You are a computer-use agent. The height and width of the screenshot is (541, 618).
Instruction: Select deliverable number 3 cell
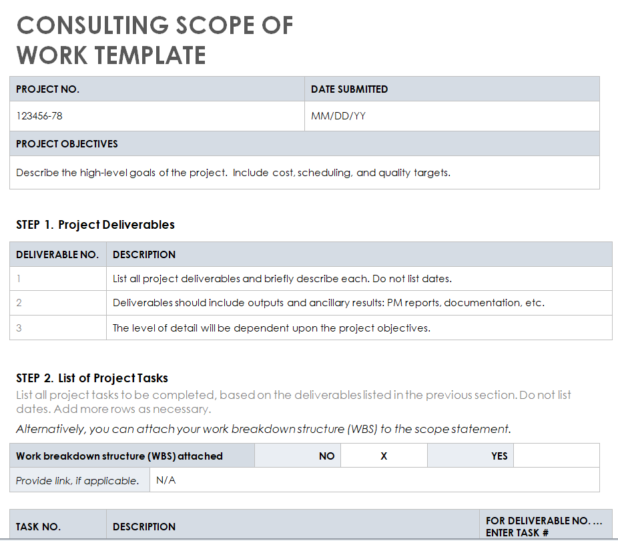tap(57, 328)
